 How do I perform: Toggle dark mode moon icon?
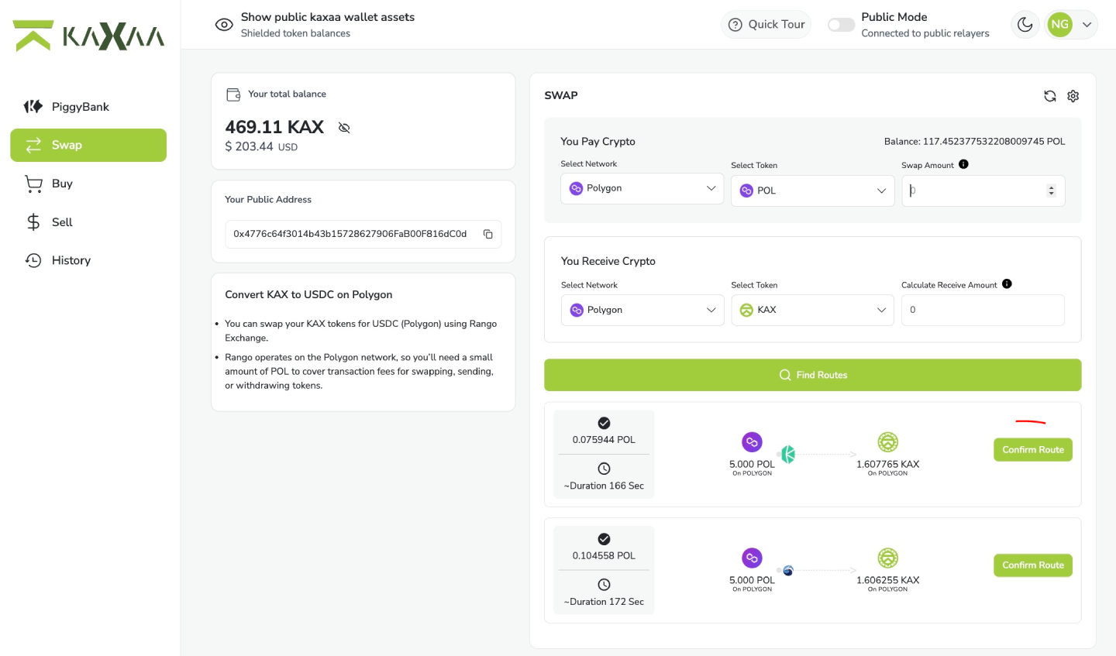[x=1025, y=25]
